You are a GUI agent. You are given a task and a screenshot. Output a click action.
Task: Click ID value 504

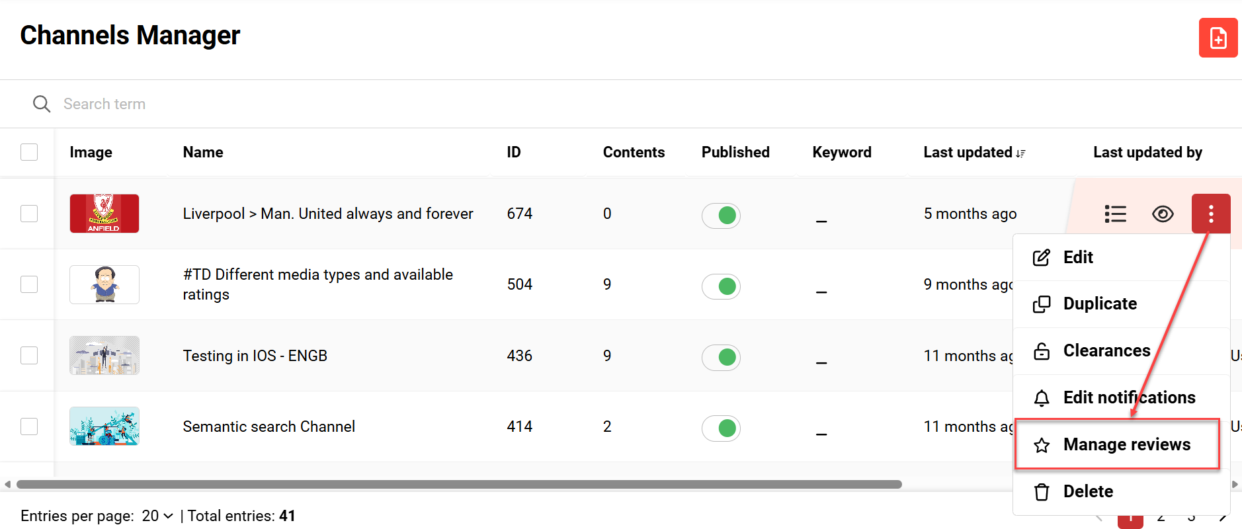(x=520, y=284)
